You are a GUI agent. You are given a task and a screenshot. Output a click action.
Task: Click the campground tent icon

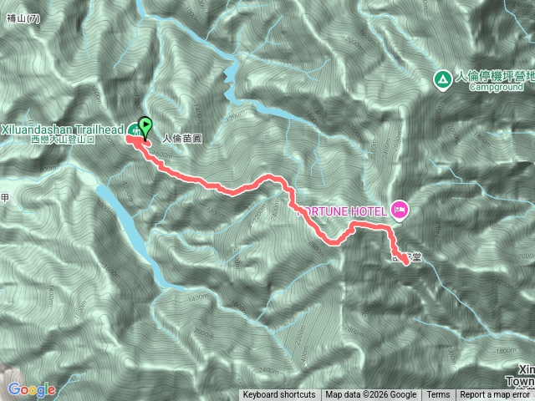442,80
